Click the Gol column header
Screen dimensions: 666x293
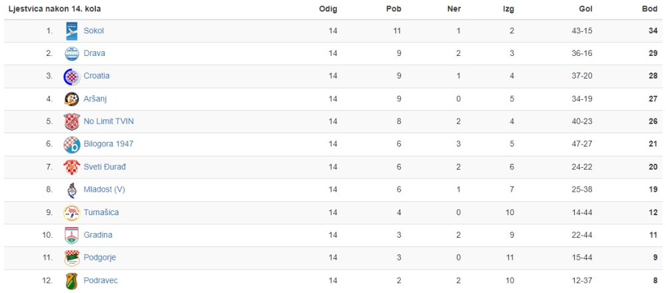click(x=585, y=9)
